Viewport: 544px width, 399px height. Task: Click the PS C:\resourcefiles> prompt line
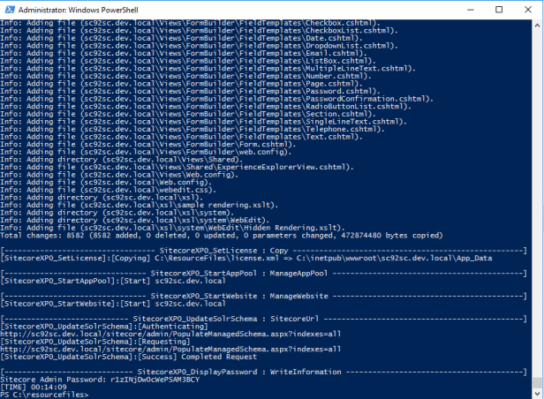(46, 394)
